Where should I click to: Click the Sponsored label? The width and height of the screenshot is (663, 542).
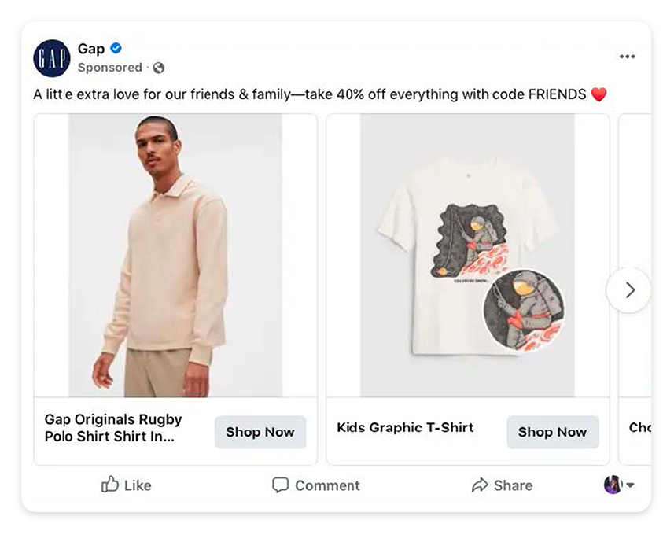(x=110, y=68)
